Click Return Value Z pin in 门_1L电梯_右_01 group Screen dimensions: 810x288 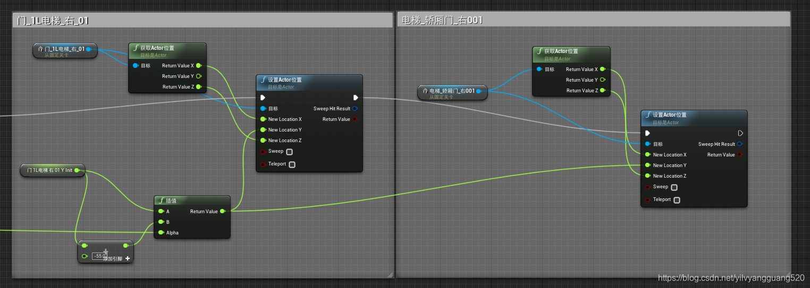(199, 87)
